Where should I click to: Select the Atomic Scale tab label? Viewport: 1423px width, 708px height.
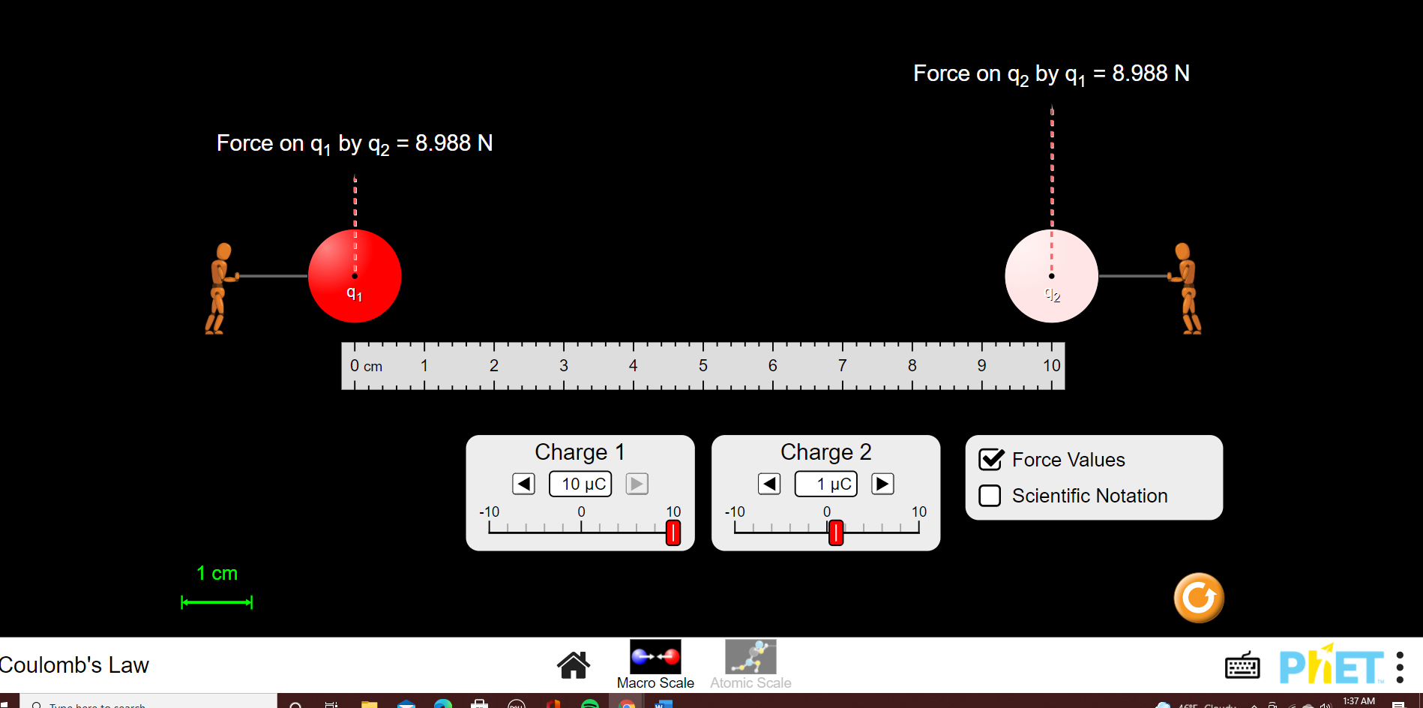click(750, 682)
